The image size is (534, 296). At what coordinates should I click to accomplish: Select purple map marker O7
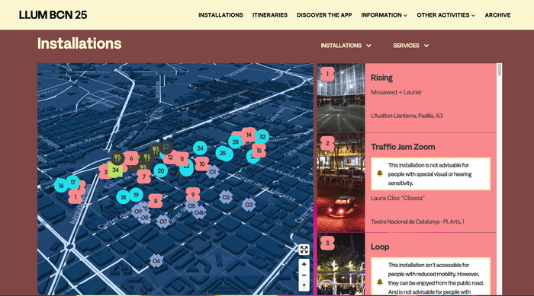163,221
